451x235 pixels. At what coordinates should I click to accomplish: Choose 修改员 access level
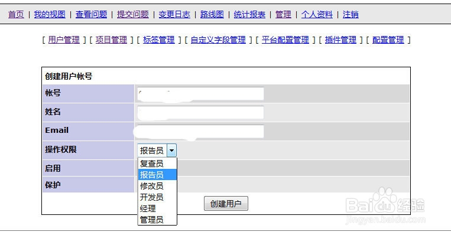pos(157,186)
